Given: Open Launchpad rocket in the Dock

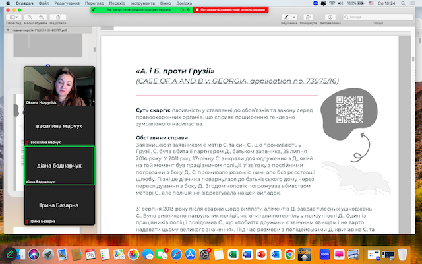Looking at the screenshot, I should click(x=48, y=254).
